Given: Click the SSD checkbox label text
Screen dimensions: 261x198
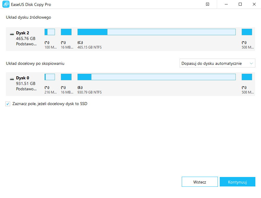Looking at the screenshot, I should click(x=50, y=104).
